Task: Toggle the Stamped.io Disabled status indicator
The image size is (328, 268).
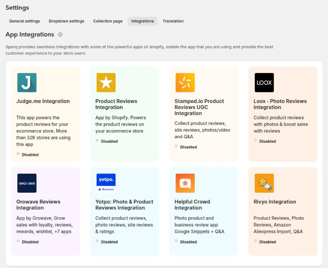Action: [x=176, y=146]
